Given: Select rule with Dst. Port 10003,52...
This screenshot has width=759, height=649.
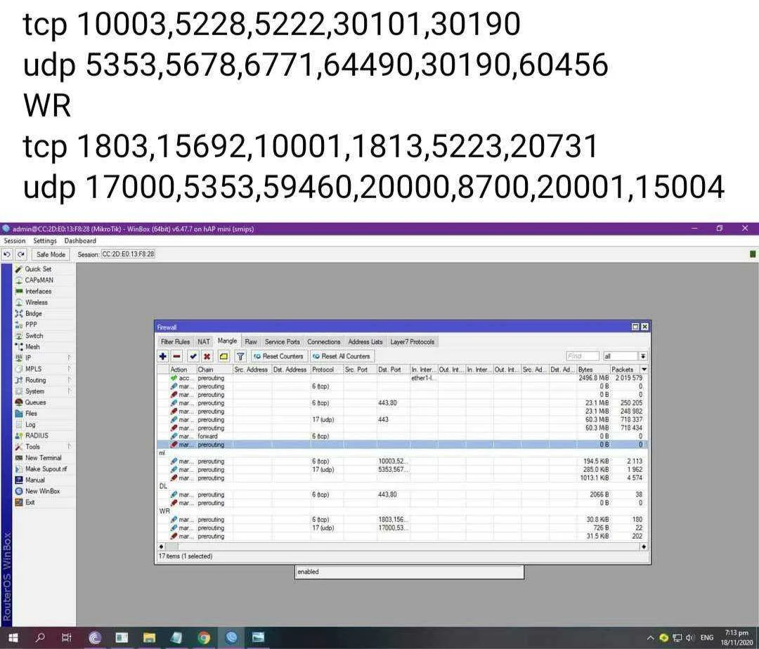Looking at the screenshot, I should click(x=403, y=461).
